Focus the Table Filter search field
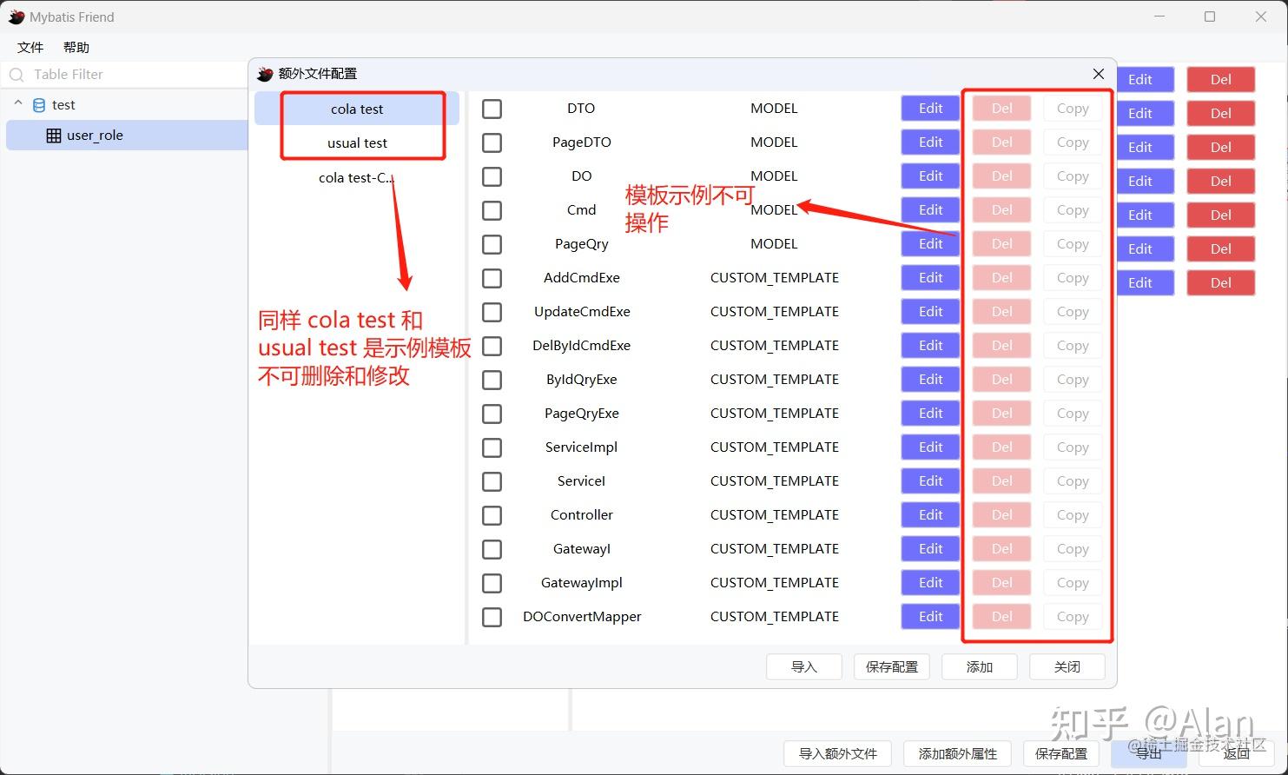This screenshot has width=1288, height=775. click(x=127, y=75)
